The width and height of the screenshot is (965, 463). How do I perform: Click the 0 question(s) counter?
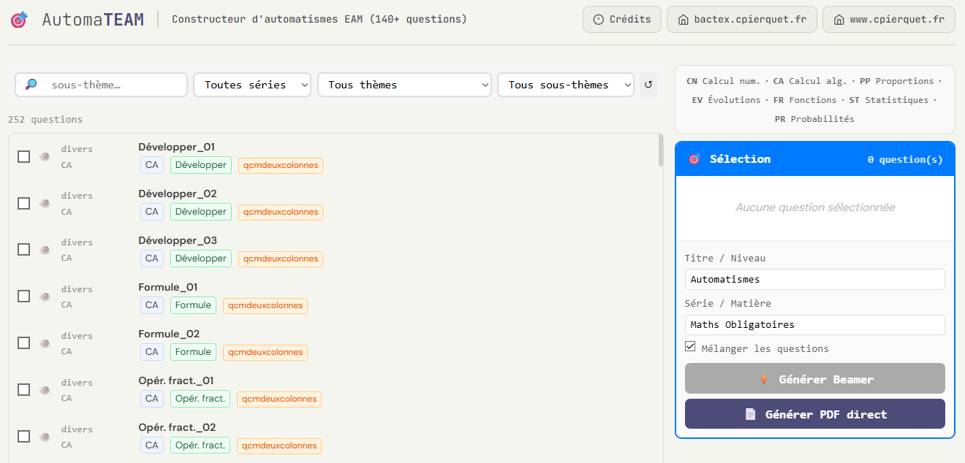coord(905,159)
